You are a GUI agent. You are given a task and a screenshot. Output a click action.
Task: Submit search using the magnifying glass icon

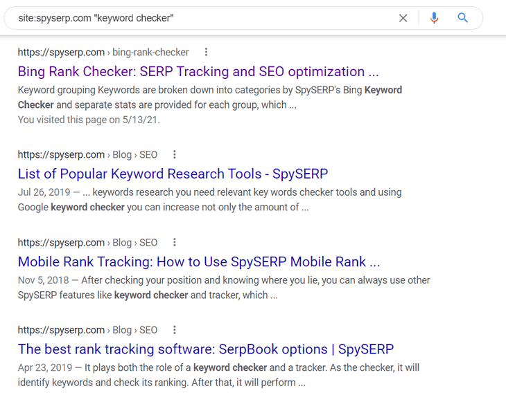[463, 18]
